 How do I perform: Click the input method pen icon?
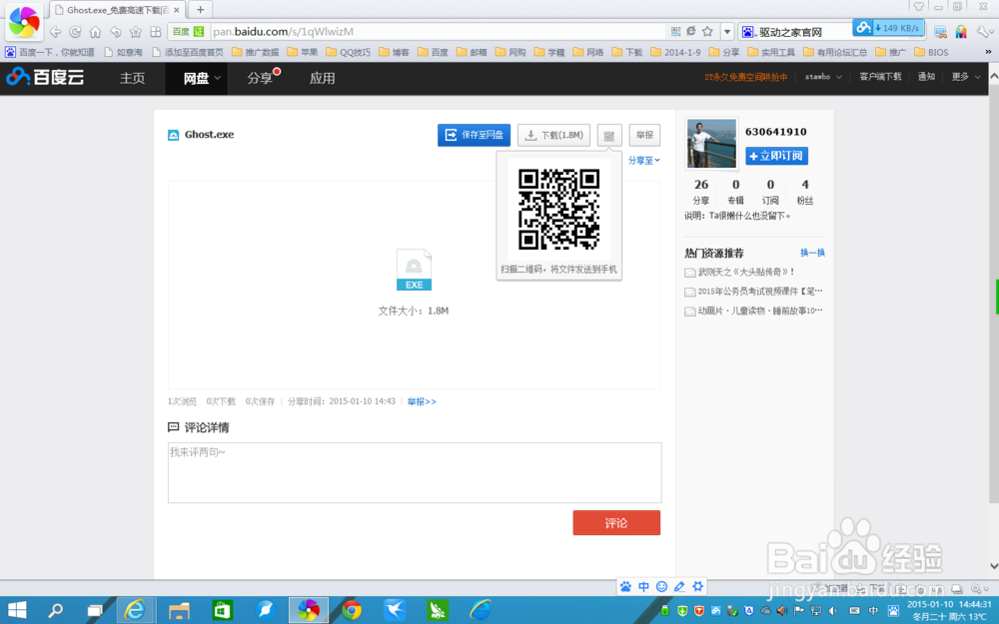tap(679, 586)
